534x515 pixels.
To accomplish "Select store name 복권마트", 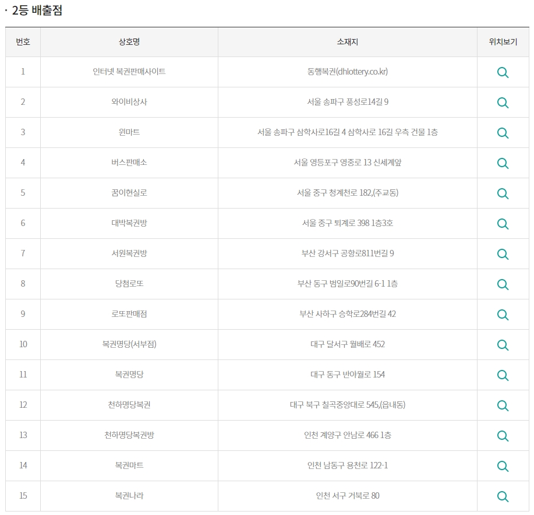I will [129, 465].
